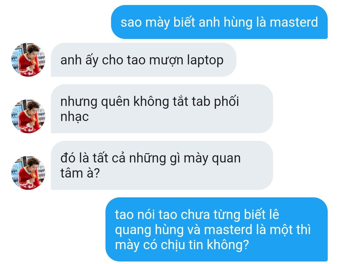Open sender avatar beside the laptop message

tap(28, 59)
